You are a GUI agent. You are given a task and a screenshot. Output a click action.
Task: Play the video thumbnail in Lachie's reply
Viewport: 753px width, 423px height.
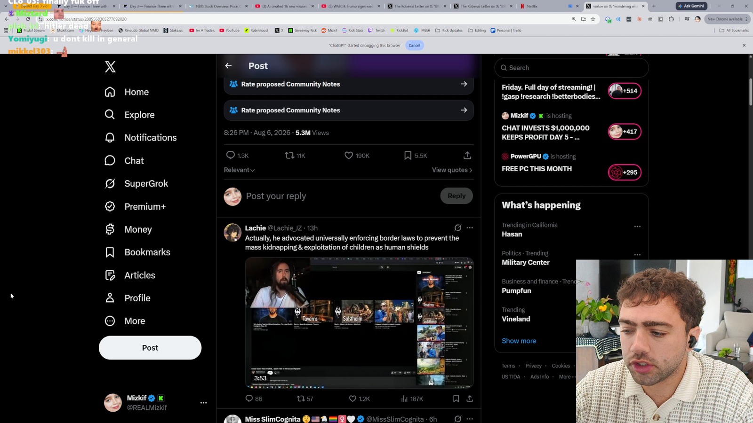click(359, 322)
